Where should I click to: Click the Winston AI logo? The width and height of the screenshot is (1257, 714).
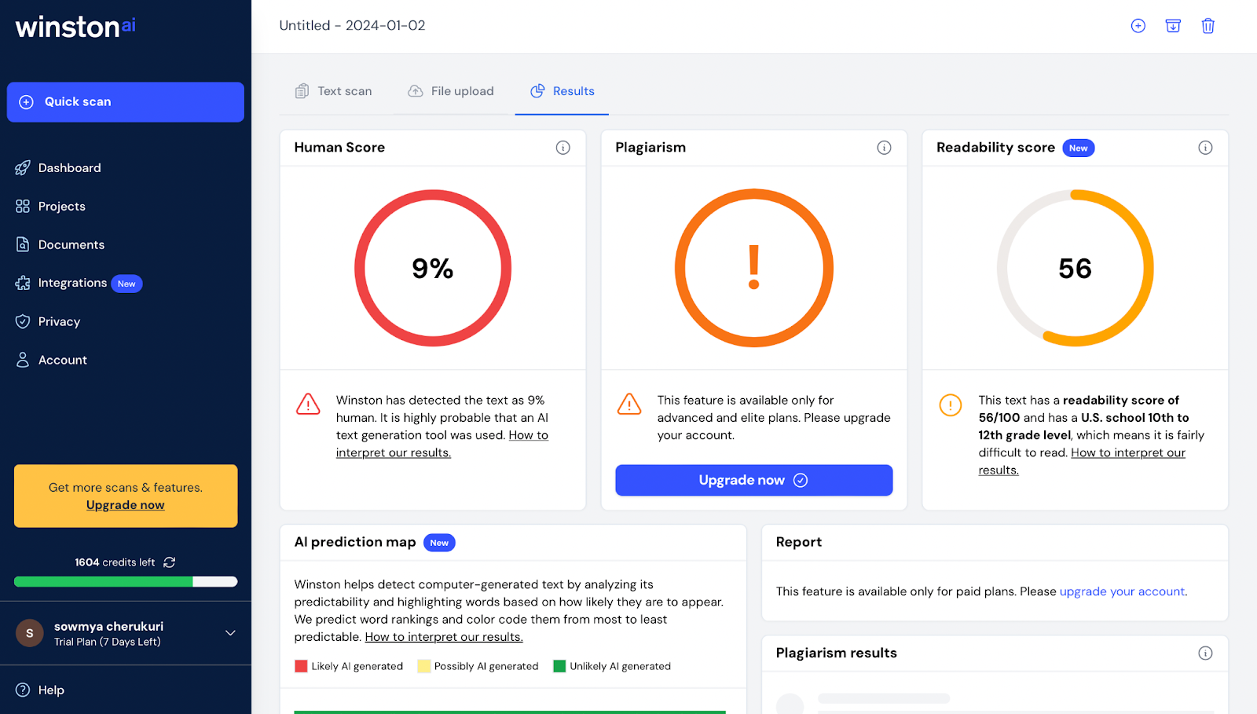(75, 27)
